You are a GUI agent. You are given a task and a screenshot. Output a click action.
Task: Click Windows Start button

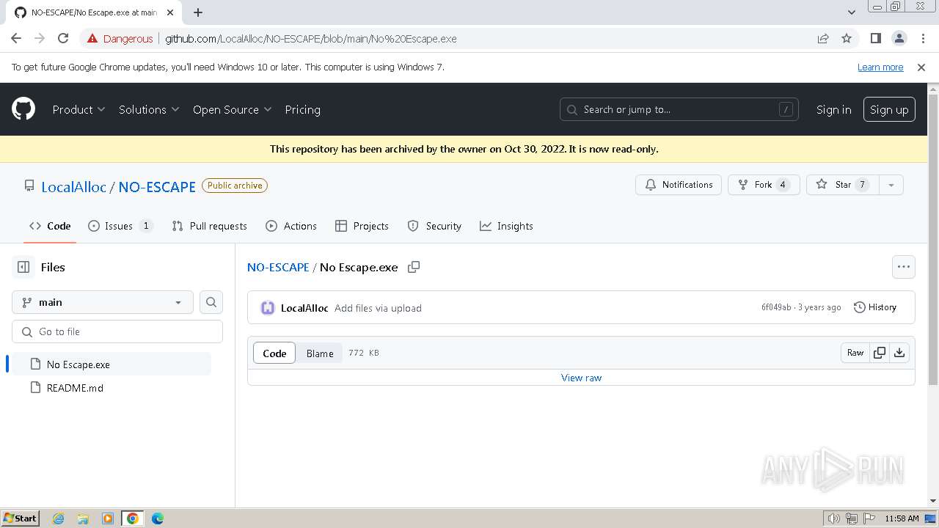pyautogui.click(x=21, y=518)
